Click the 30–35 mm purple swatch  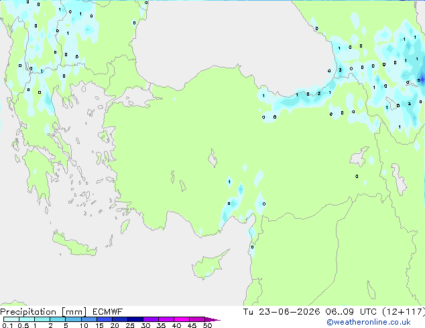coord(150,319)
